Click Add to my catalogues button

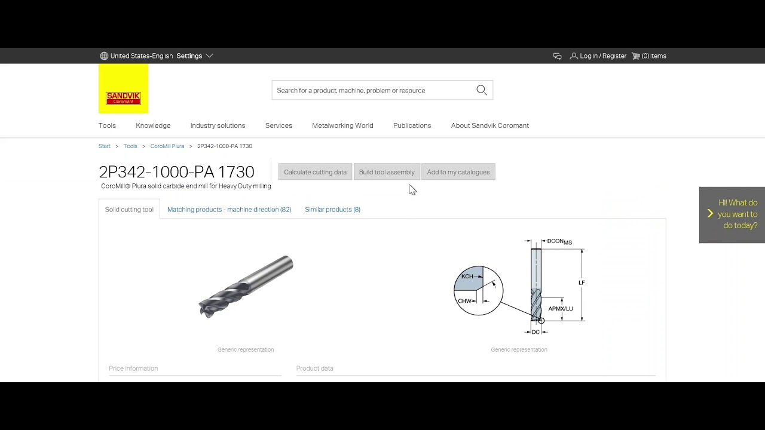point(458,172)
